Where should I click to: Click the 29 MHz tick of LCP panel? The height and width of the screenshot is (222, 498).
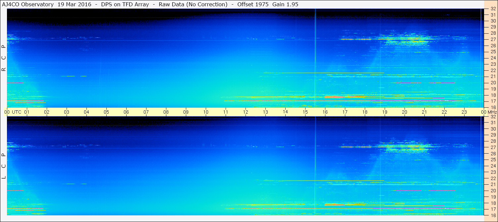pyautogui.click(x=493, y=135)
